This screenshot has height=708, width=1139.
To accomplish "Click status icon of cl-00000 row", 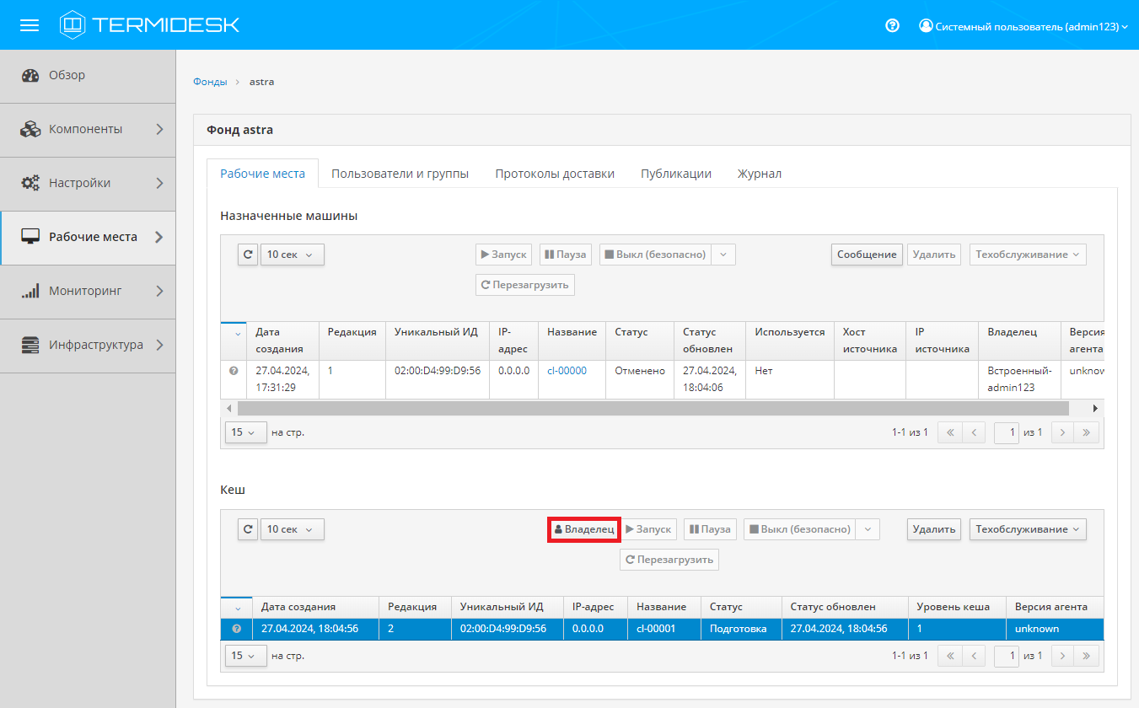I will [x=234, y=371].
